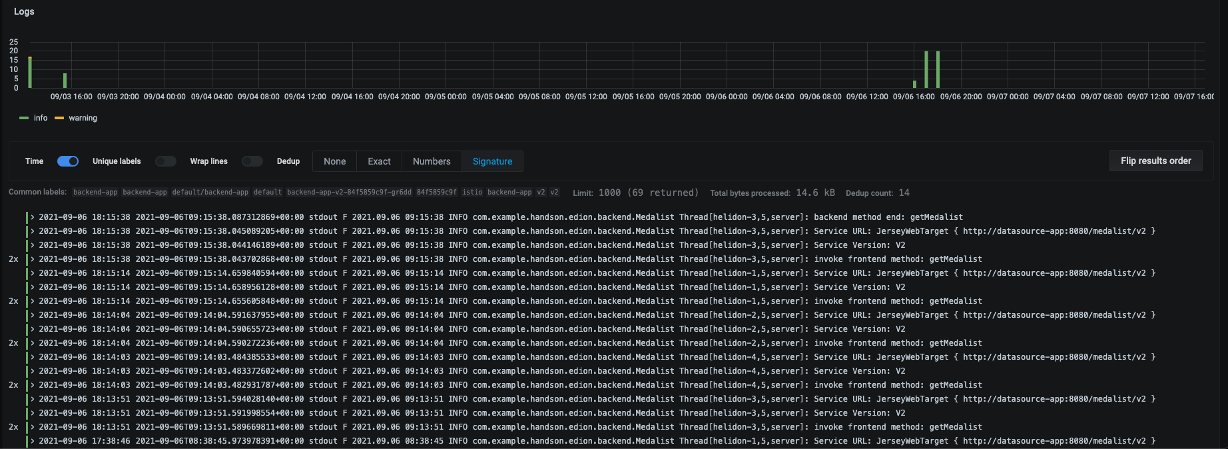Image resolution: width=1228 pixels, height=449 pixels.
Task: Select the Signature dedup option
Action: (492, 161)
